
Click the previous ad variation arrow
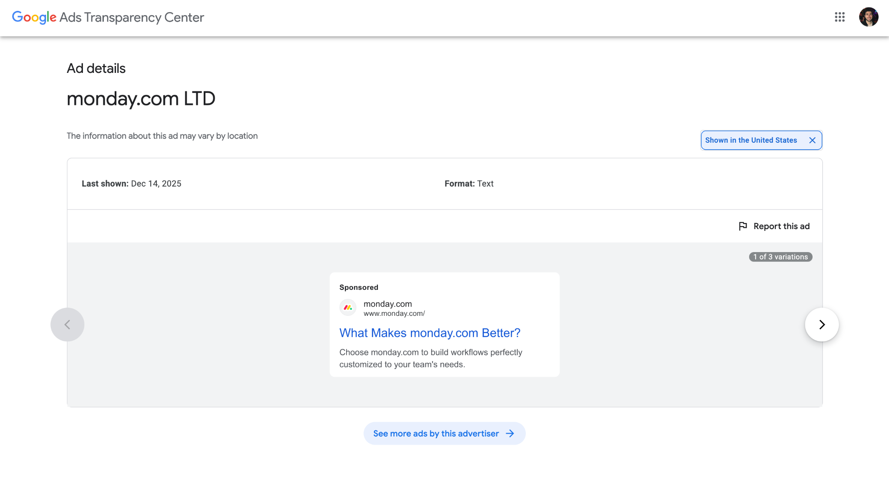[x=67, y=325]
